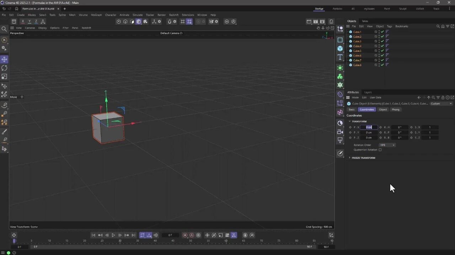Switch to the Object tab in Attributes
The height and width of the screenshot is (255, 455).
point(383,109)
